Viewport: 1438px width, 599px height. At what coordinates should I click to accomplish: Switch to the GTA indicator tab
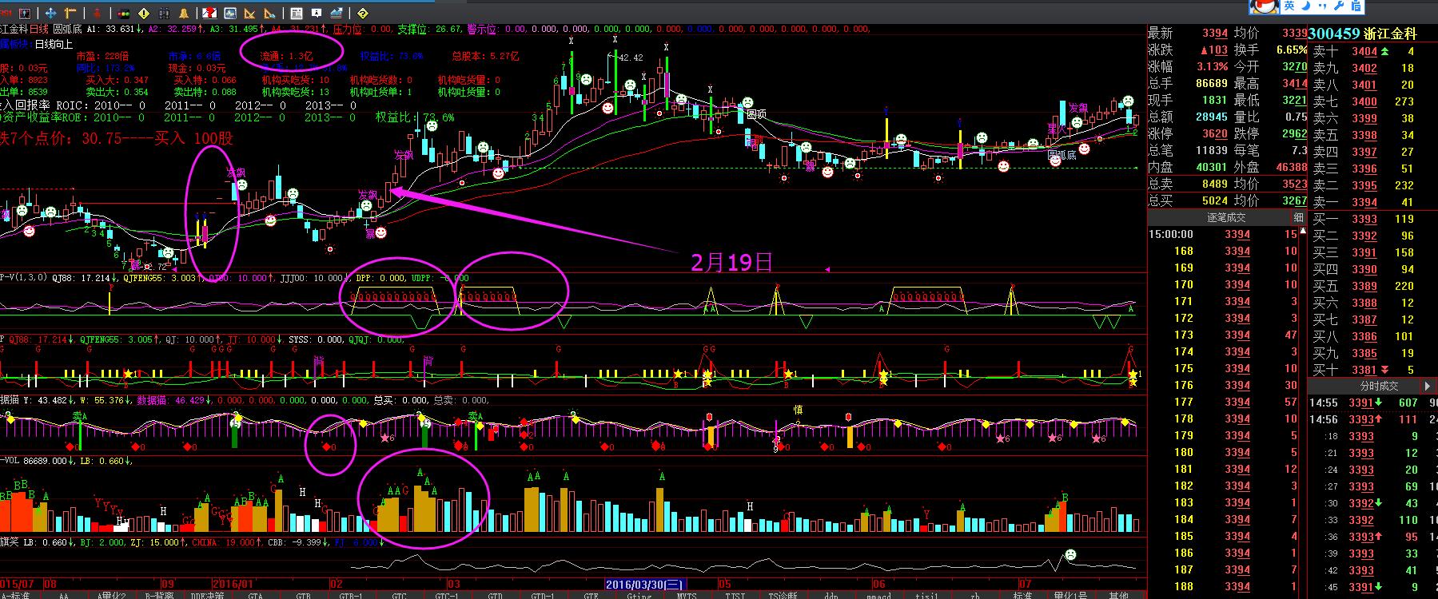coord(255,594)
